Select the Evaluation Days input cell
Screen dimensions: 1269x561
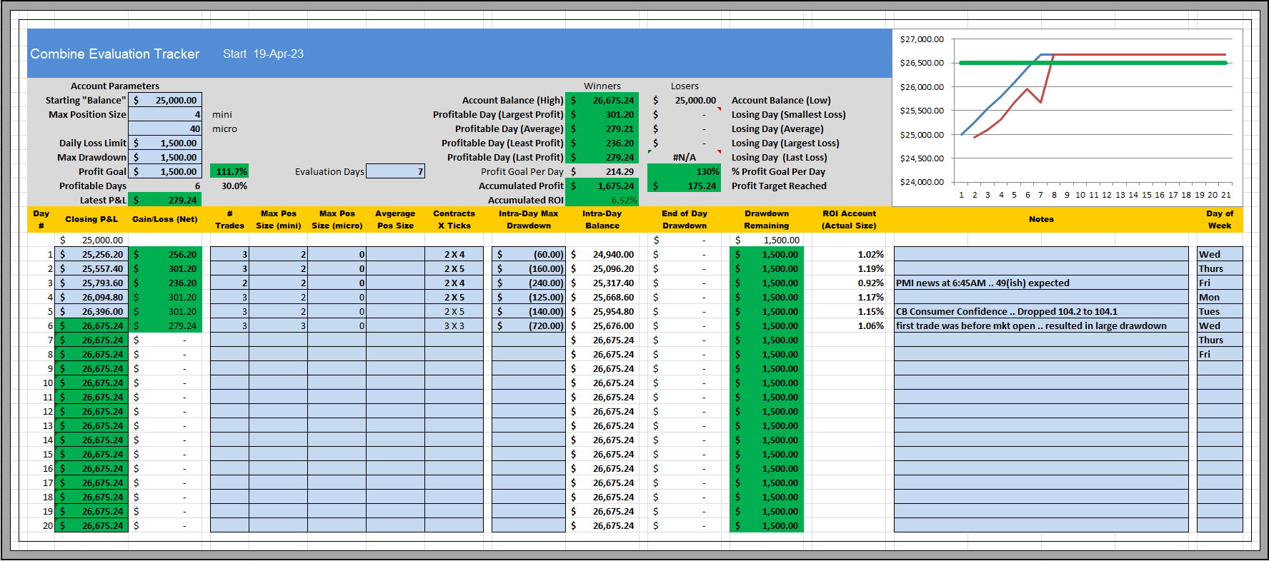pyautogui.click(x=395, y=171)
